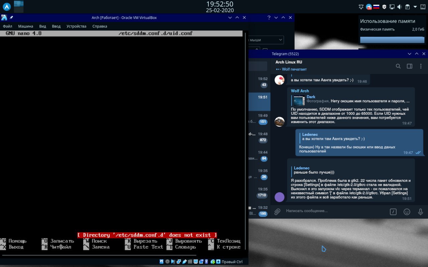Open the volume speaker tray icon
The height and width of the screenshot is (267, 428).
(399, 7)
